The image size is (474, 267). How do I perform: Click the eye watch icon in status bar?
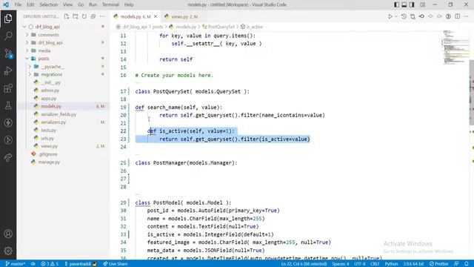coord(33,264)
